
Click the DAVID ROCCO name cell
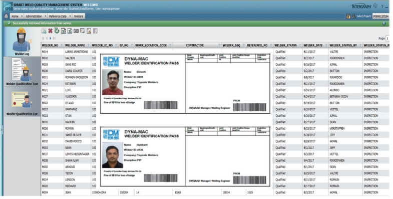click(73, 141)
